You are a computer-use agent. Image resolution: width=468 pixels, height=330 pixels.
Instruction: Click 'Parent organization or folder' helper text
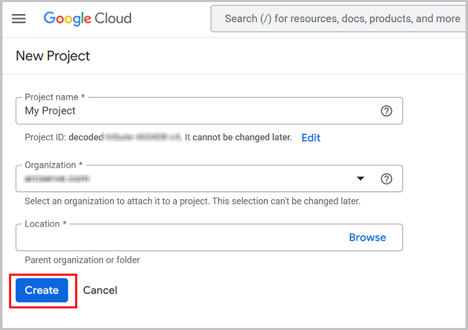pos(82,260)
